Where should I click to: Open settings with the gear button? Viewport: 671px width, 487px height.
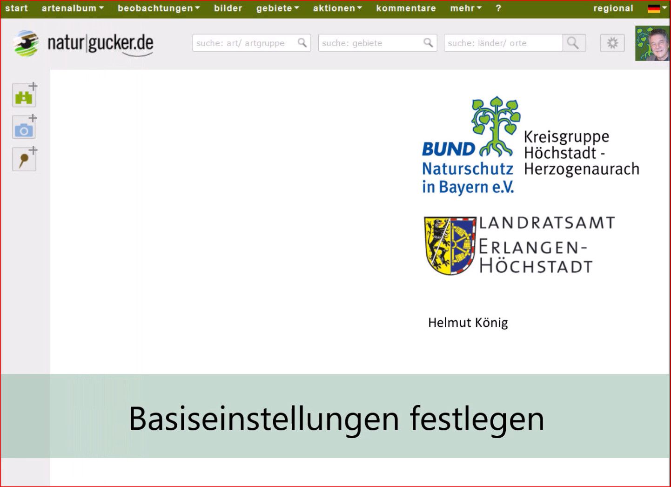(x=612, y=43)
